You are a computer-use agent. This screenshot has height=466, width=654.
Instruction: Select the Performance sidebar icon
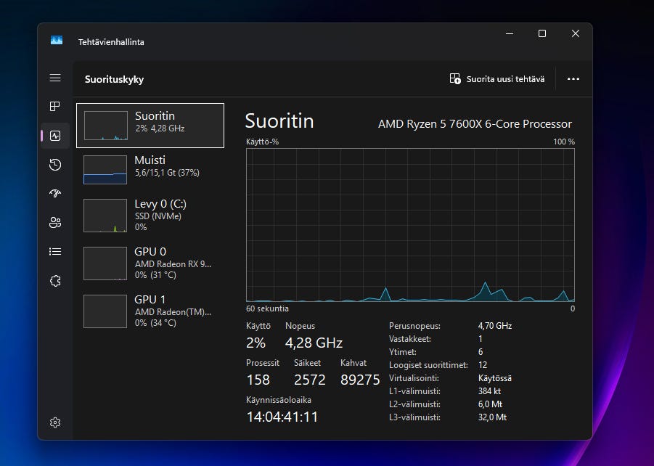click(x=55, y=136)
